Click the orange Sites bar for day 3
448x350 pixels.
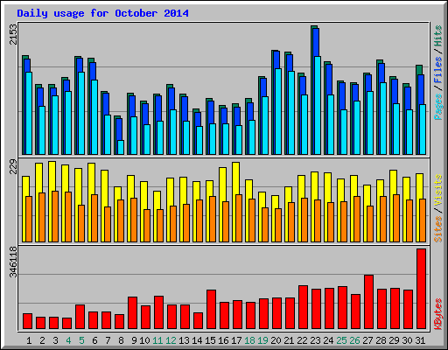pyautogui.click(x=55, y=216)
